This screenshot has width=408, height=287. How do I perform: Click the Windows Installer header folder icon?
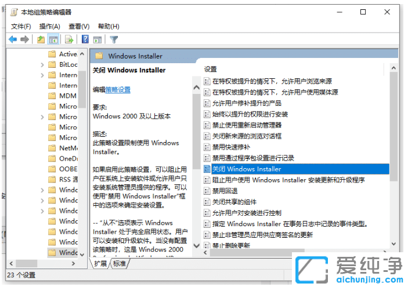coord(99,56)
